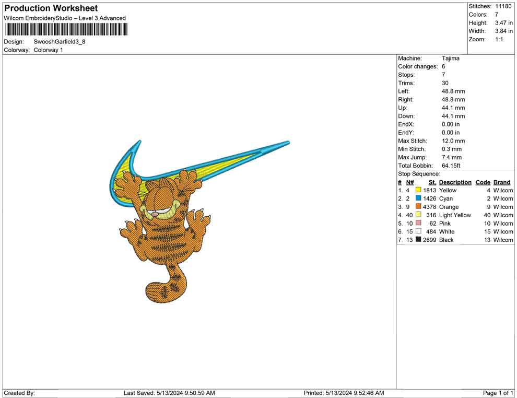This screenshot has width=517, height=398.
Task: Choose the black thread swatch in row 7
Action: (418, 240)
